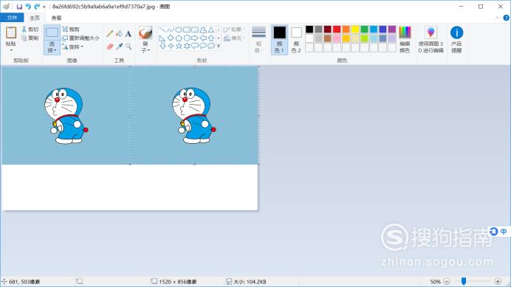Viewport: 511px width, 287px height.
Task: Choose the six-point star shape
Action: click(187, 46)
